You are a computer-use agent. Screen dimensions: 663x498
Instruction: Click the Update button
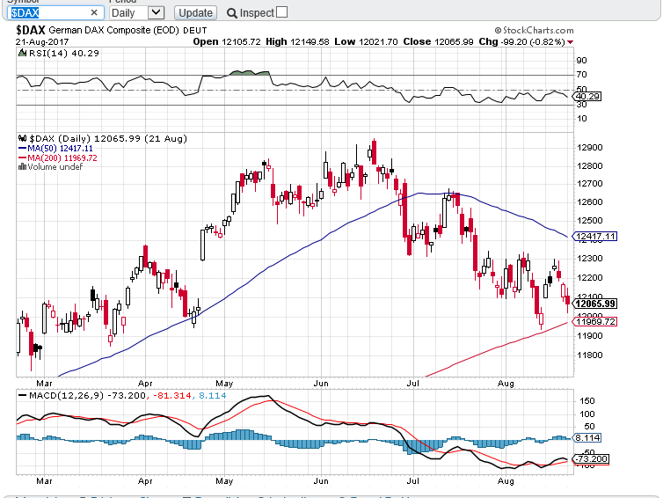195,12
